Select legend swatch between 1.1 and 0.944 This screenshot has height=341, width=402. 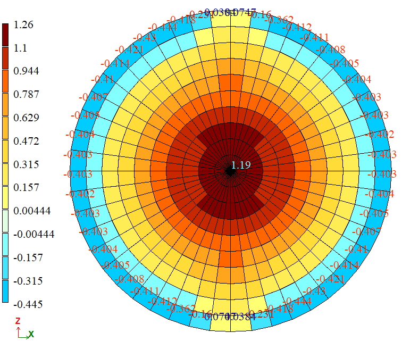pyautogui.click(x=5, y=59)
